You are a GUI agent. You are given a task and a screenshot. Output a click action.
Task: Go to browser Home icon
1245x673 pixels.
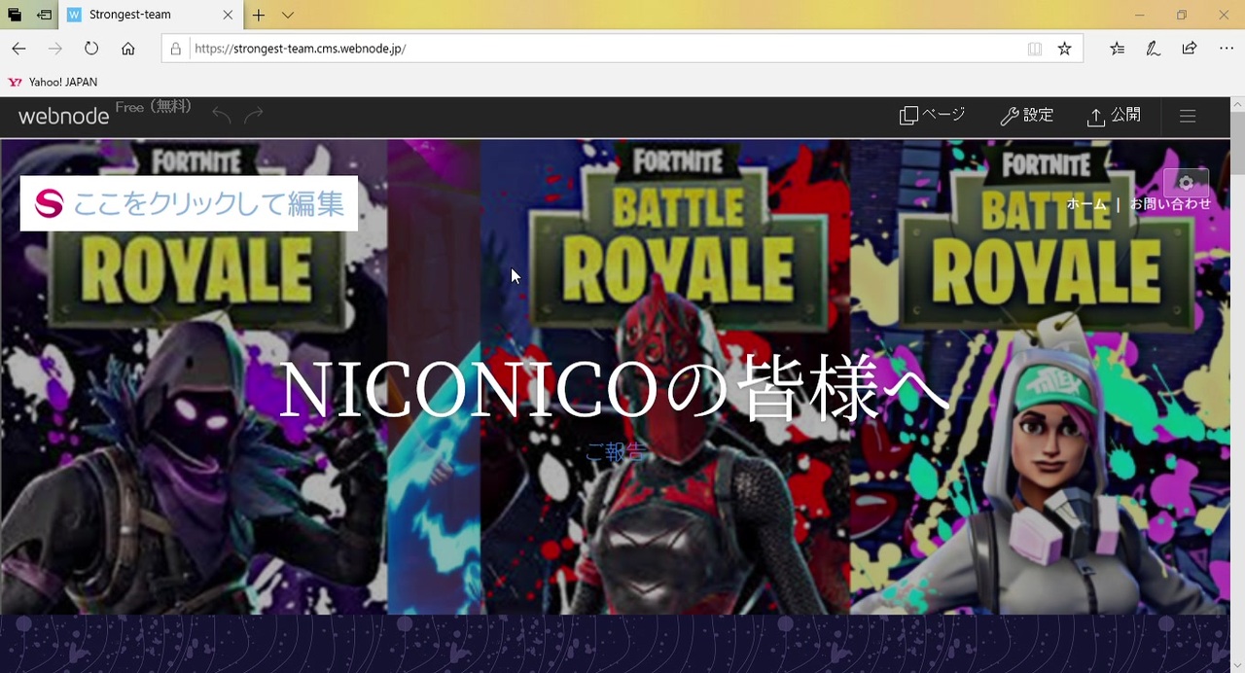point(127,49)
